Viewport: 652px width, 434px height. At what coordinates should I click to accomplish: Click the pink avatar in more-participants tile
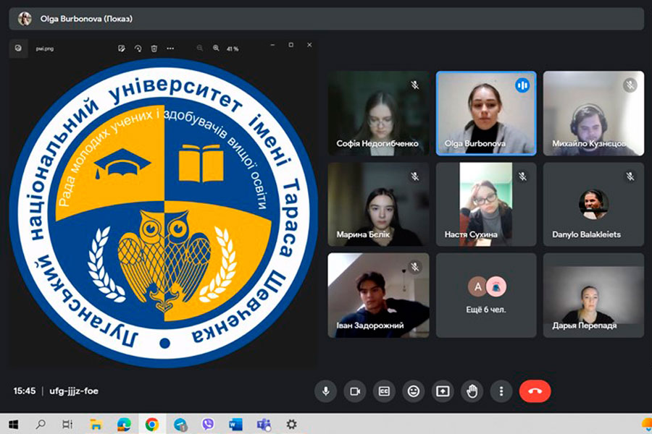[496, 286]
